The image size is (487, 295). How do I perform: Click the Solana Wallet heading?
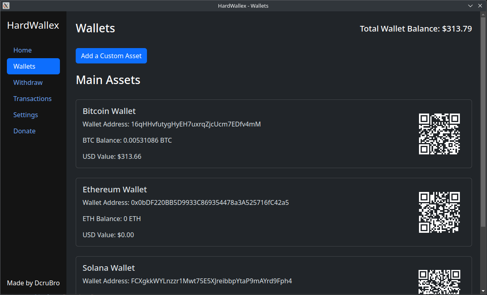pyautogui.click(x=108, y=268)
